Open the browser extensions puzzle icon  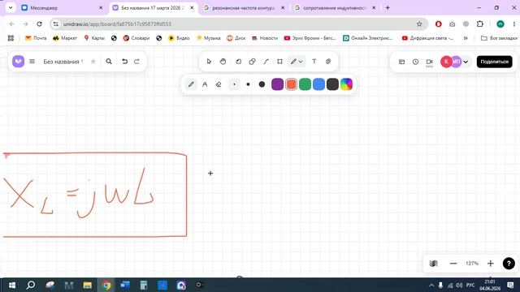480,24
